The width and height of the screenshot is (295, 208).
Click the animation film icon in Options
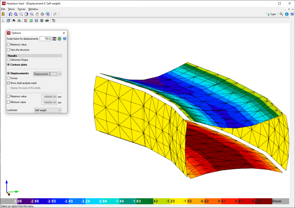tap(54, 39)
